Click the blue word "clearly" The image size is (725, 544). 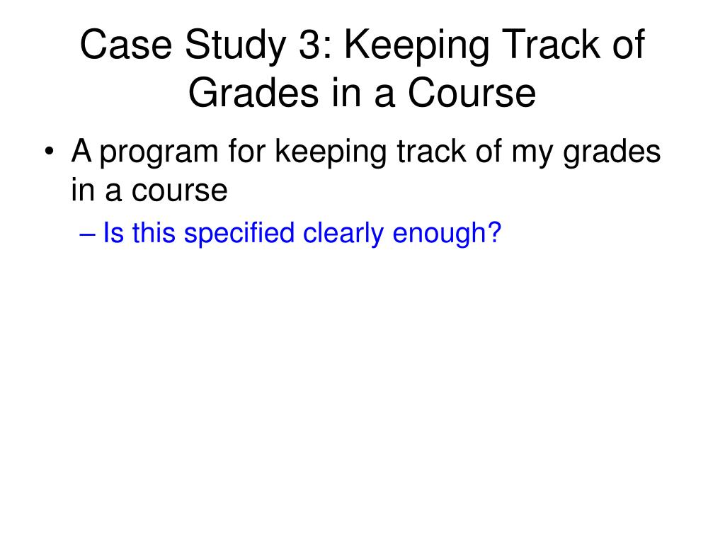point(343,234)
